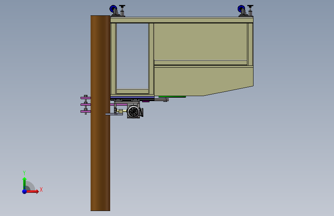Click the red X axis arrow of triad

click(x=33, y=191)
